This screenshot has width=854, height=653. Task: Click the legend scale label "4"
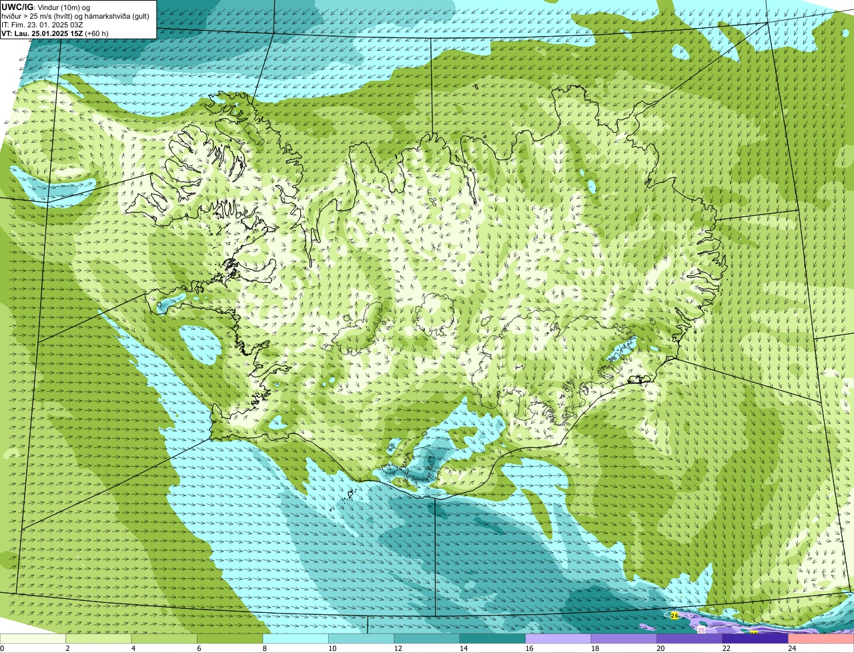(x=133, y=648)
